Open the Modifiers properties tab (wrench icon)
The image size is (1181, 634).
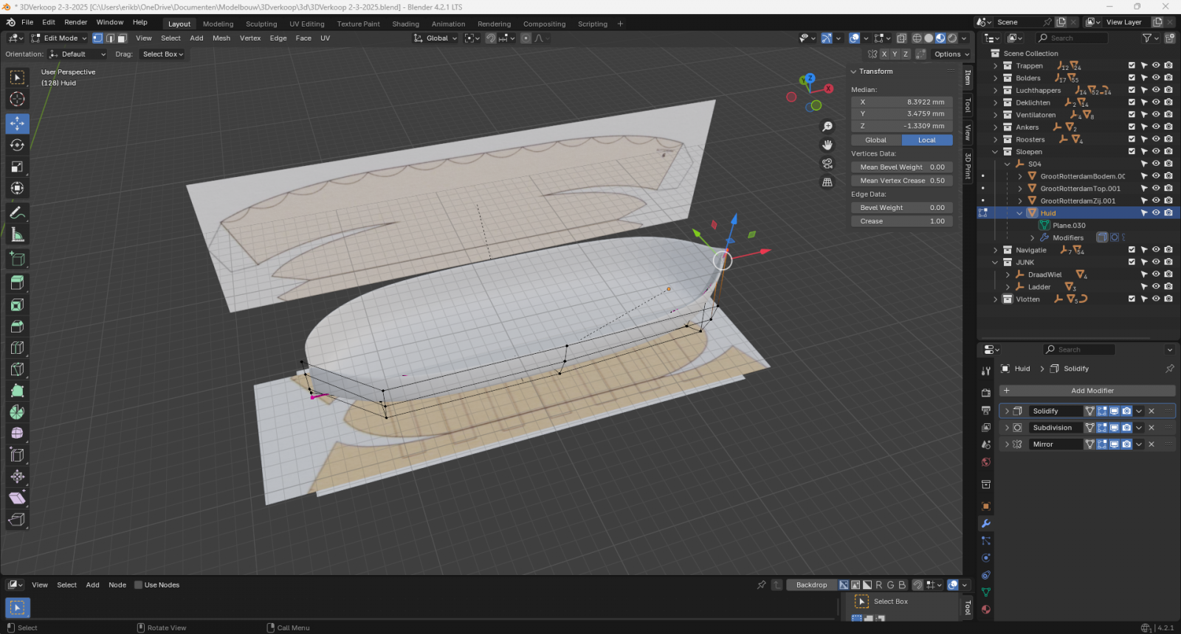click(985, 523)
